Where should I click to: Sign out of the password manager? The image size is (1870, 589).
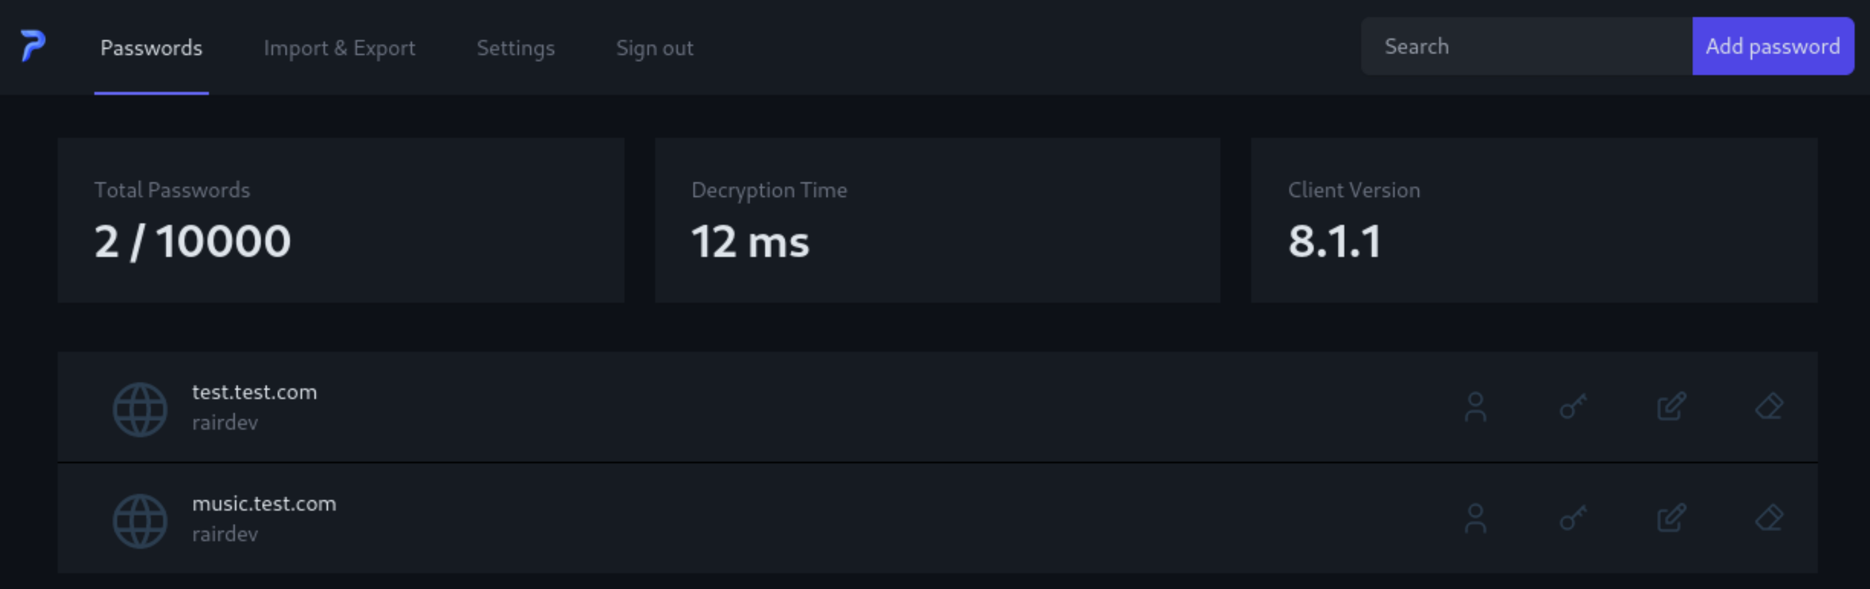point(655,48)
